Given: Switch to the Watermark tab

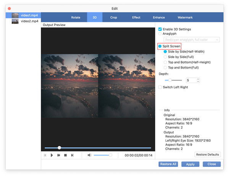Looking at the screenshot, I should 185,18.
